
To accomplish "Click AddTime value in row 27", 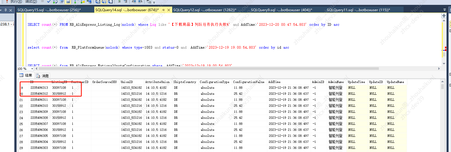I will (289, 136).
